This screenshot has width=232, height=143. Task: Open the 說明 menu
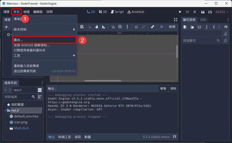point(49,12)
